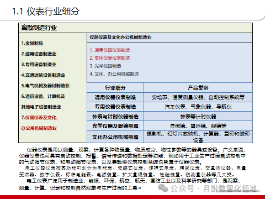Click the WeChat logo icon in watermark
The width and height of the screenshot is (265, 199).
click(163, 188)
